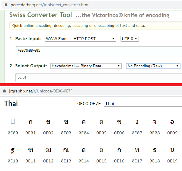Click the input field containing %E0%B8%81
Image resolution: width=182 pixels, height=171 pixels.
tap(97, 51)
